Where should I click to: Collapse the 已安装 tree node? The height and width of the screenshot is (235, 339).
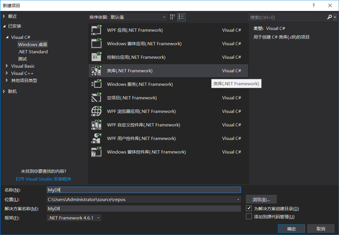pyautogui.click(x=4, y=26)
